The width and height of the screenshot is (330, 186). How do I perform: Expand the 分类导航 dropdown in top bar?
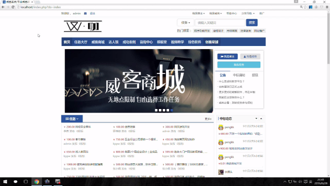(x=248, y=13)
